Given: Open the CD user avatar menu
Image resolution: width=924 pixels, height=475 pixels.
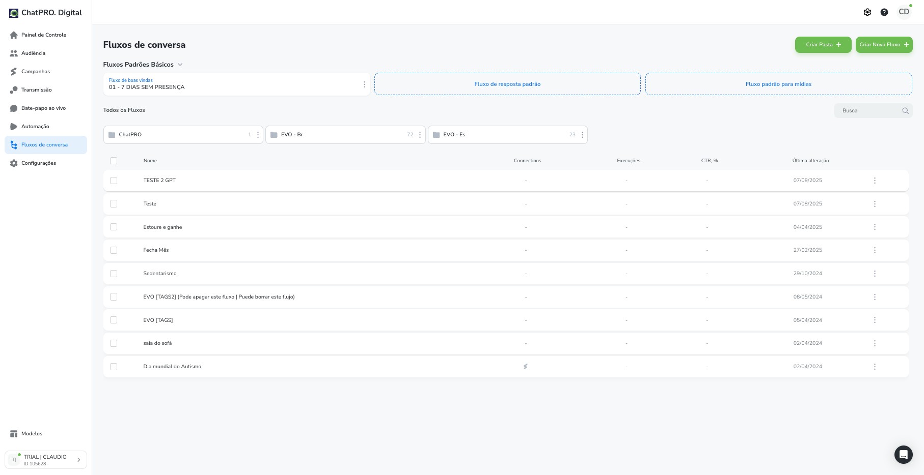Looking at the screenshot, I should point(904,12).
